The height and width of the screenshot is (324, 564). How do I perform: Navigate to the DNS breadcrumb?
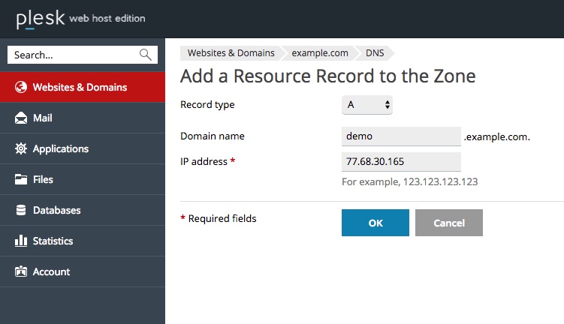tap(375, 53)
